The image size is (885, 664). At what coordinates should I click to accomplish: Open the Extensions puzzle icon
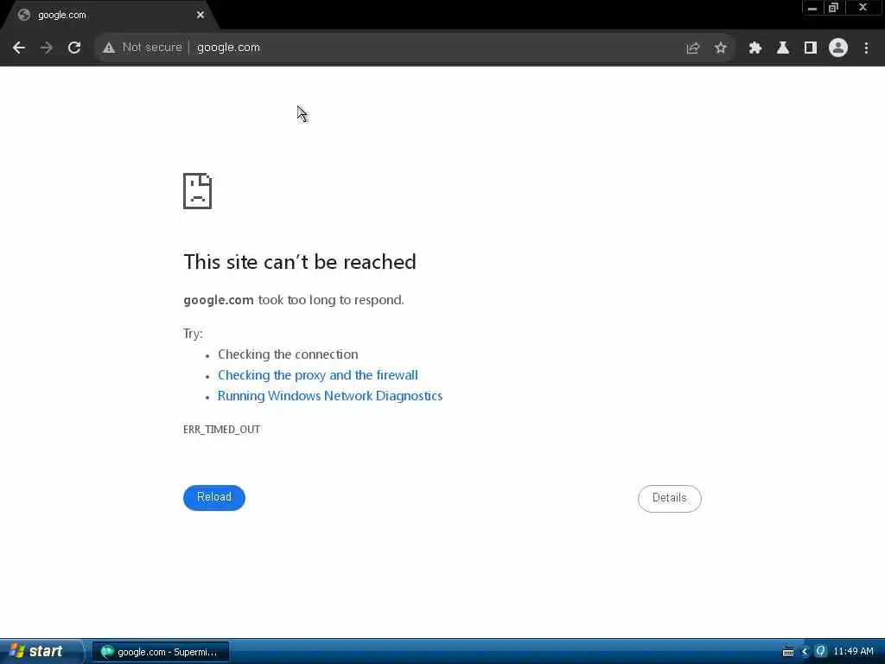pyautogui.click(x=754, y=48)
